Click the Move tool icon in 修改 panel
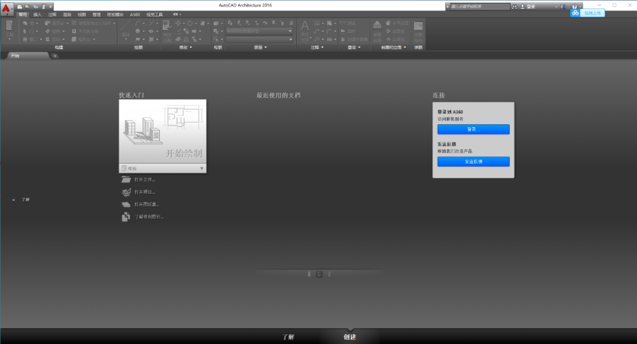 [178, 23]
